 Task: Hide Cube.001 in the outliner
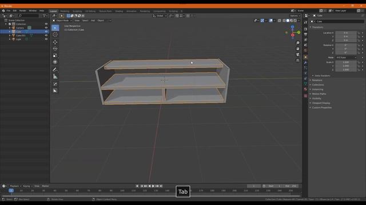point(46,35)
